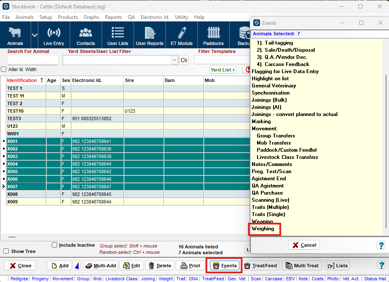This screenshot has height=282, width=389.
Task: Open User Lists from toolbar
Action: coord(118,36)
